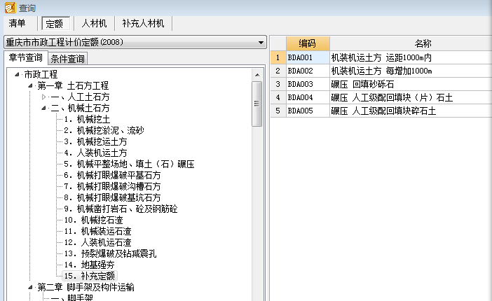Select 第一章 土石方工程 tree item
Viewport: 492px width, 301px height.
[73, 85]
